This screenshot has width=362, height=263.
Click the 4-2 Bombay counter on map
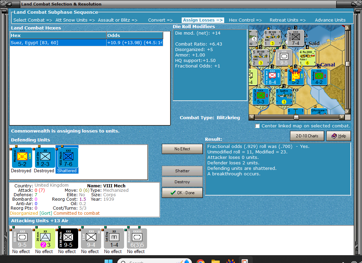[319, 77]
